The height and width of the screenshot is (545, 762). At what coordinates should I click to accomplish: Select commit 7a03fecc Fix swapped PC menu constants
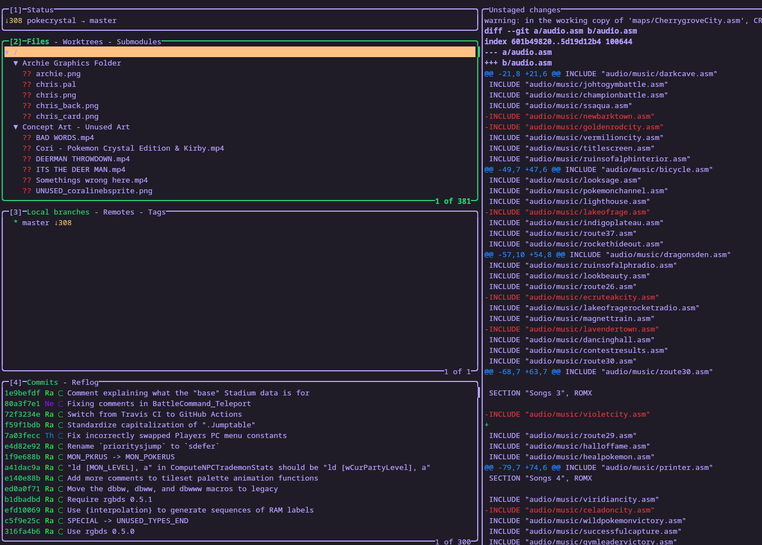click(x=240, y=436)
